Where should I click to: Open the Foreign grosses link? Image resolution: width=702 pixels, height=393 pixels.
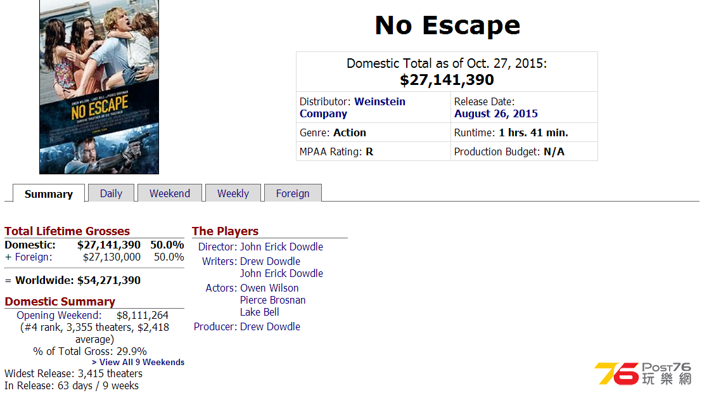point(34,257)
